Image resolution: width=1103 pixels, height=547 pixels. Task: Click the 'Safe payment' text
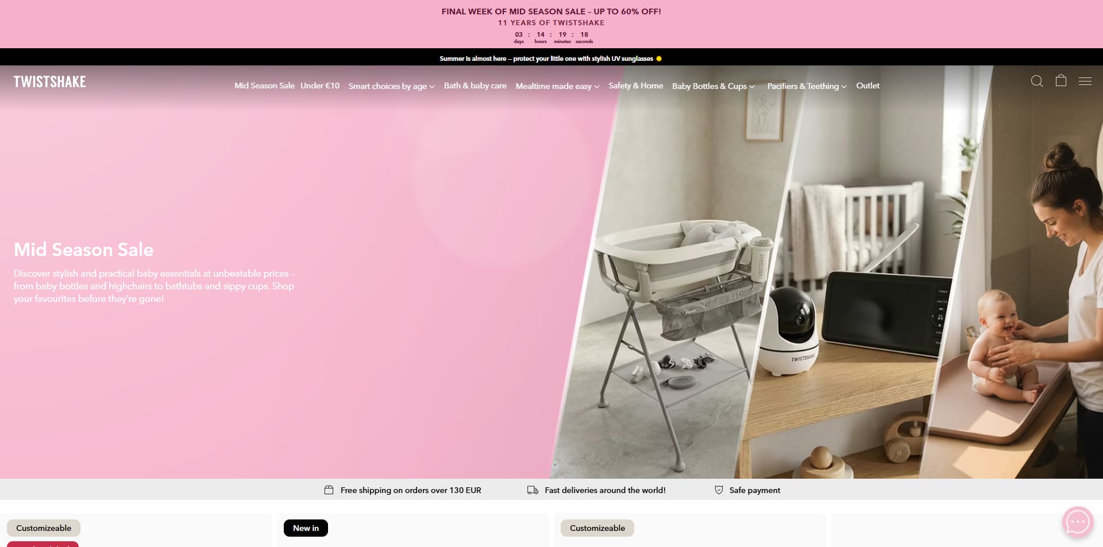click(755, 490)
